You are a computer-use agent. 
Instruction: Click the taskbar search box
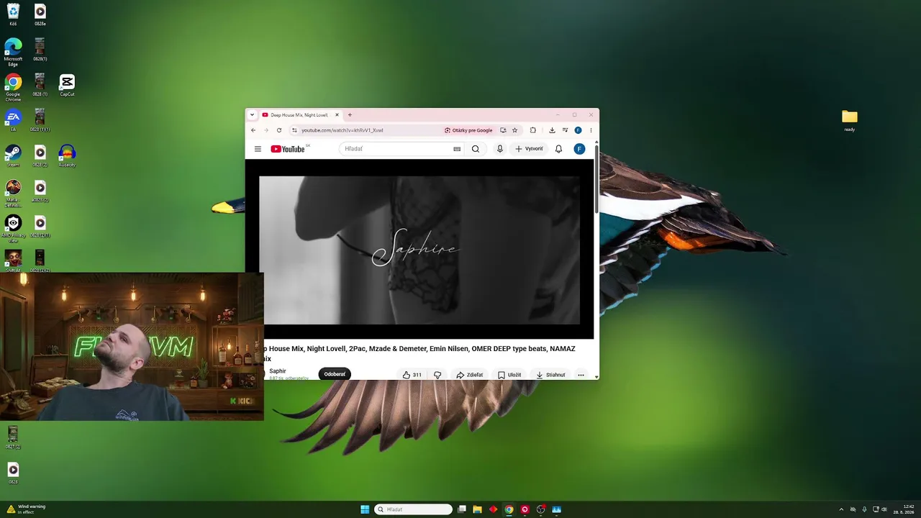[414, 509]
